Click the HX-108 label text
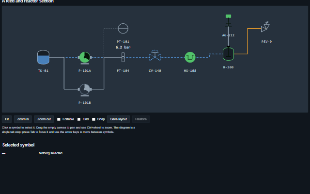The height and width of the screenshot is (194, 310). click(190, 71)
